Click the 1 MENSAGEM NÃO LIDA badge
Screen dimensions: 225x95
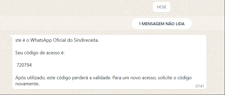pos(162,24)
